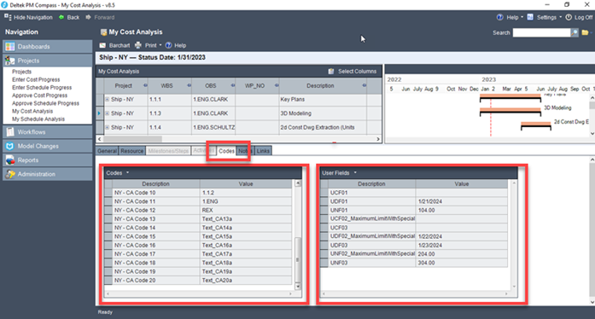
Task: Click the 1.ENG.SCHULTZ OBS cell
Action: point(213,127)
